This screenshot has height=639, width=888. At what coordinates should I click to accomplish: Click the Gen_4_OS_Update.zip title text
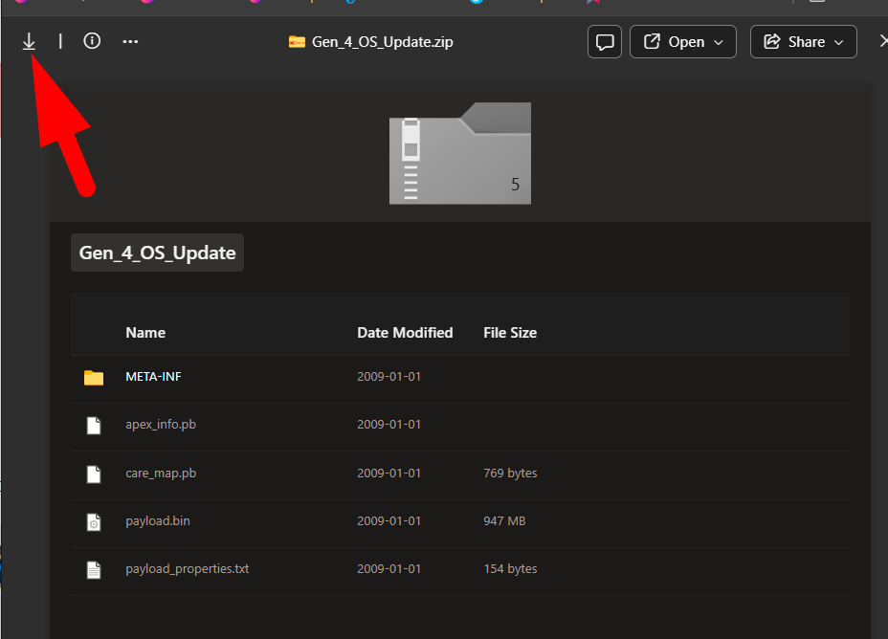coord(382,42)
